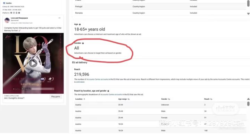Click the EU ad delivery heading
This screenshot has width=250, height=134.
[x=80, y=62]
